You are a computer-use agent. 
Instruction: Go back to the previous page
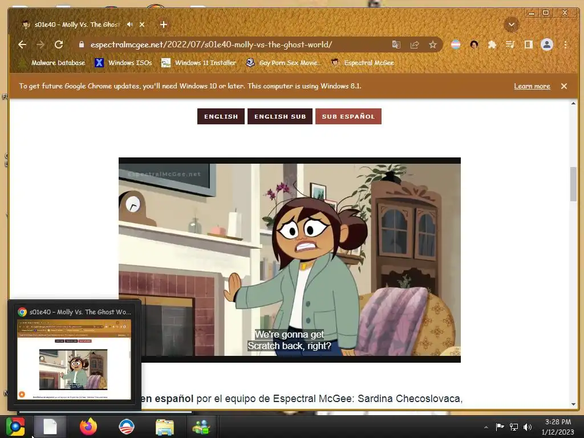(22, 44)
